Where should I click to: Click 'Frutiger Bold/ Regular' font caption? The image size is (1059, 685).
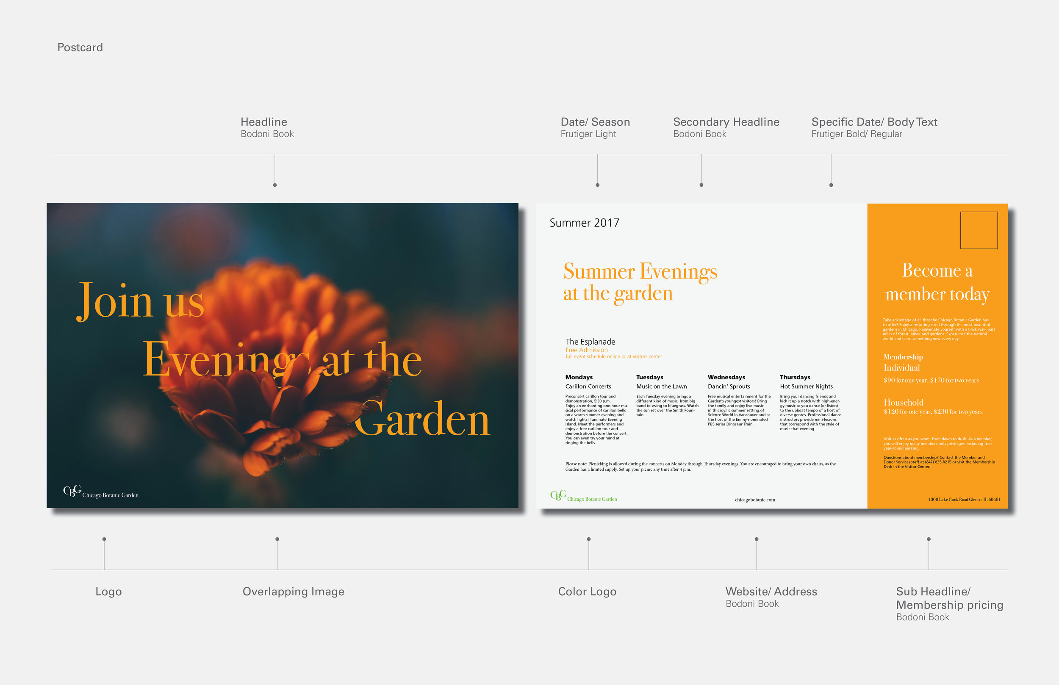857,134
